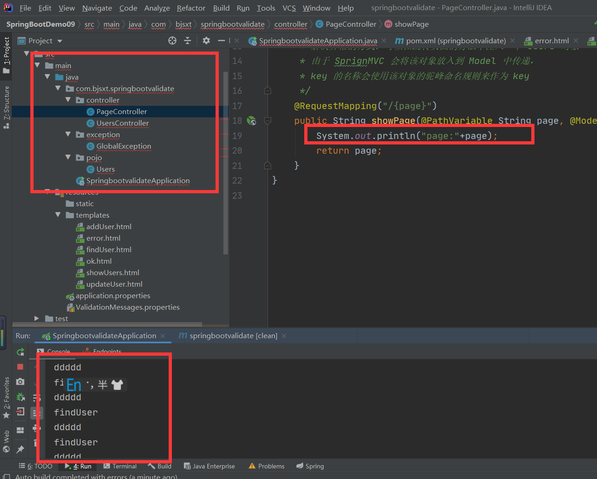The width and height of the screenshot is (597, 479).
Task: Switch IME language via the En indicator
Action: click(74, 385)
